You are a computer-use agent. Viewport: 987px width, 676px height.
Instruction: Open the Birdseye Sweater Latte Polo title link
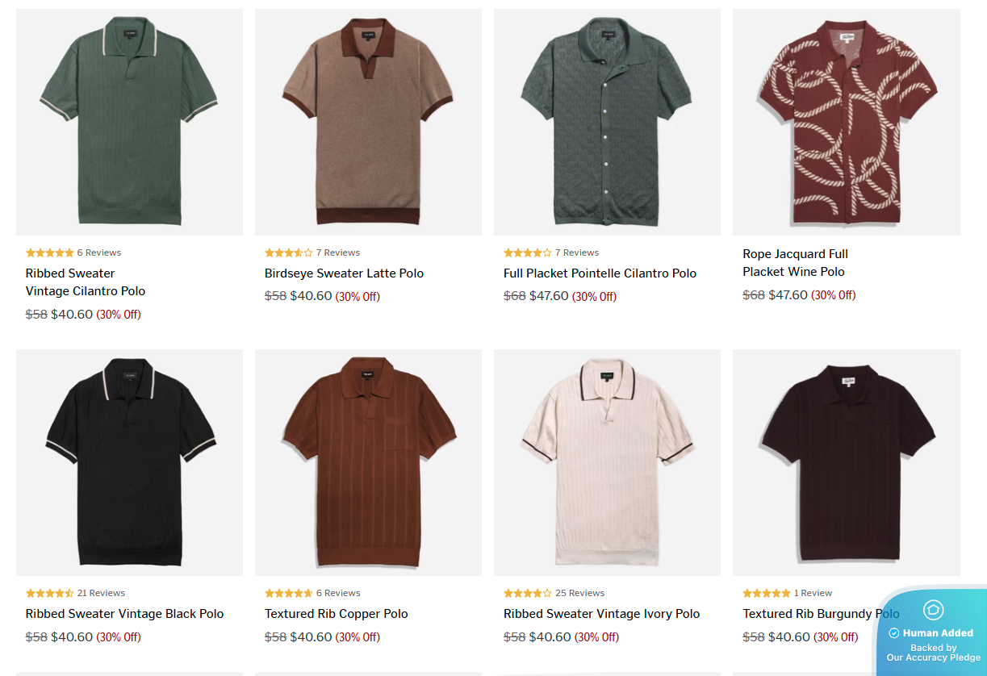click(x=344, y=273)
